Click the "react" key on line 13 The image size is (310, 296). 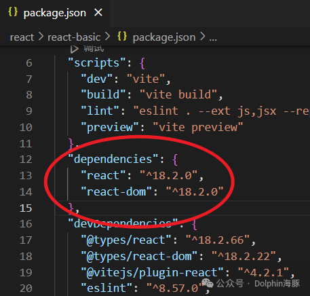(x=103, y=175)
